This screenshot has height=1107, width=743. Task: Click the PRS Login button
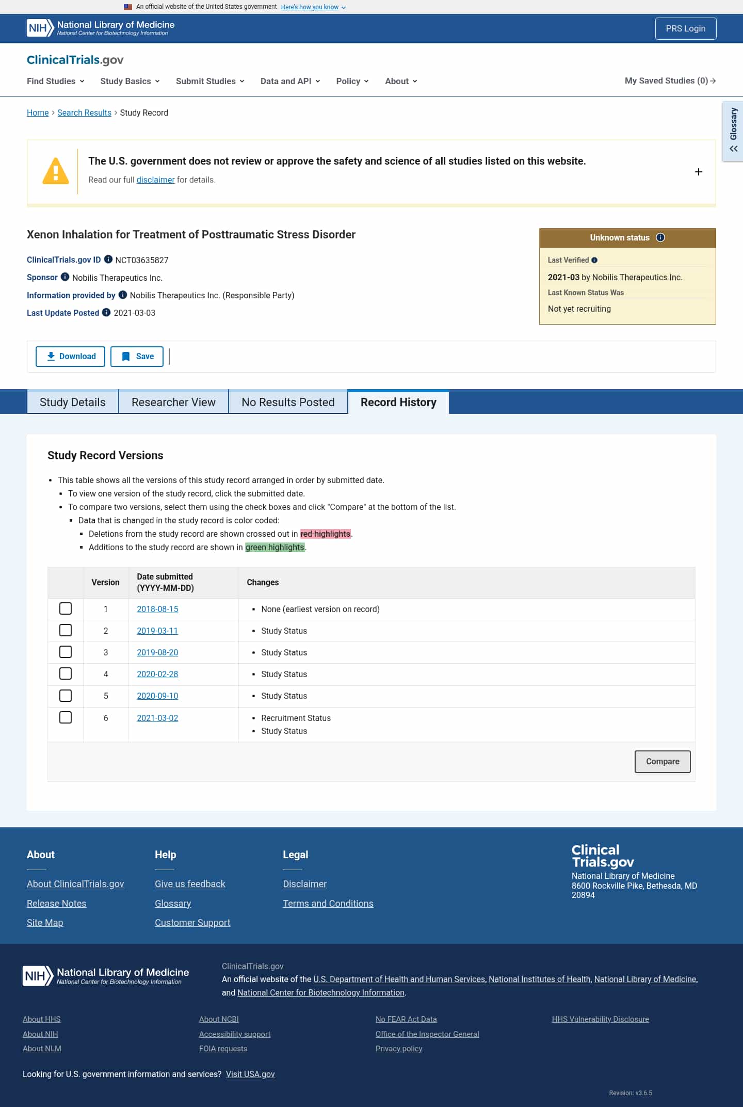coord(686,28)
